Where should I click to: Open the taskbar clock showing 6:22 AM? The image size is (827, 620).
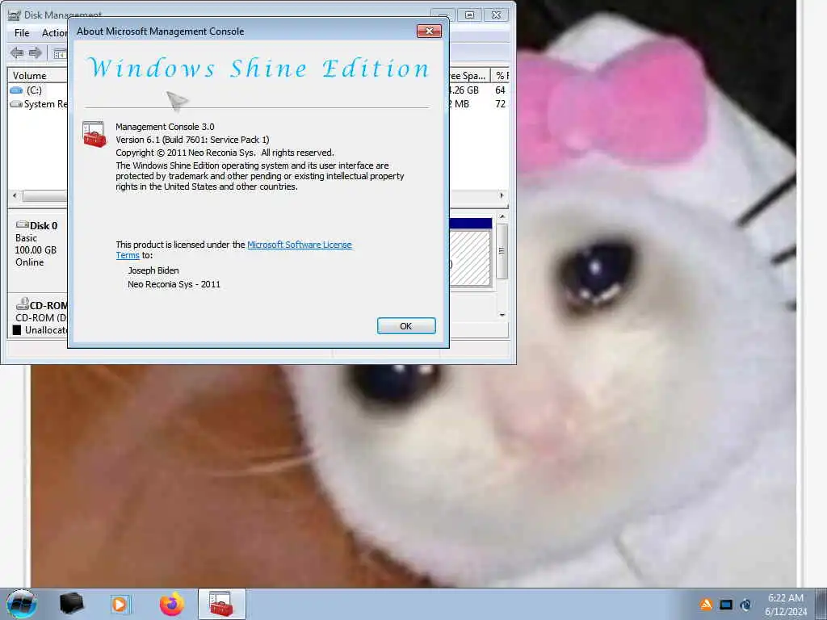(x=785, y=604)
